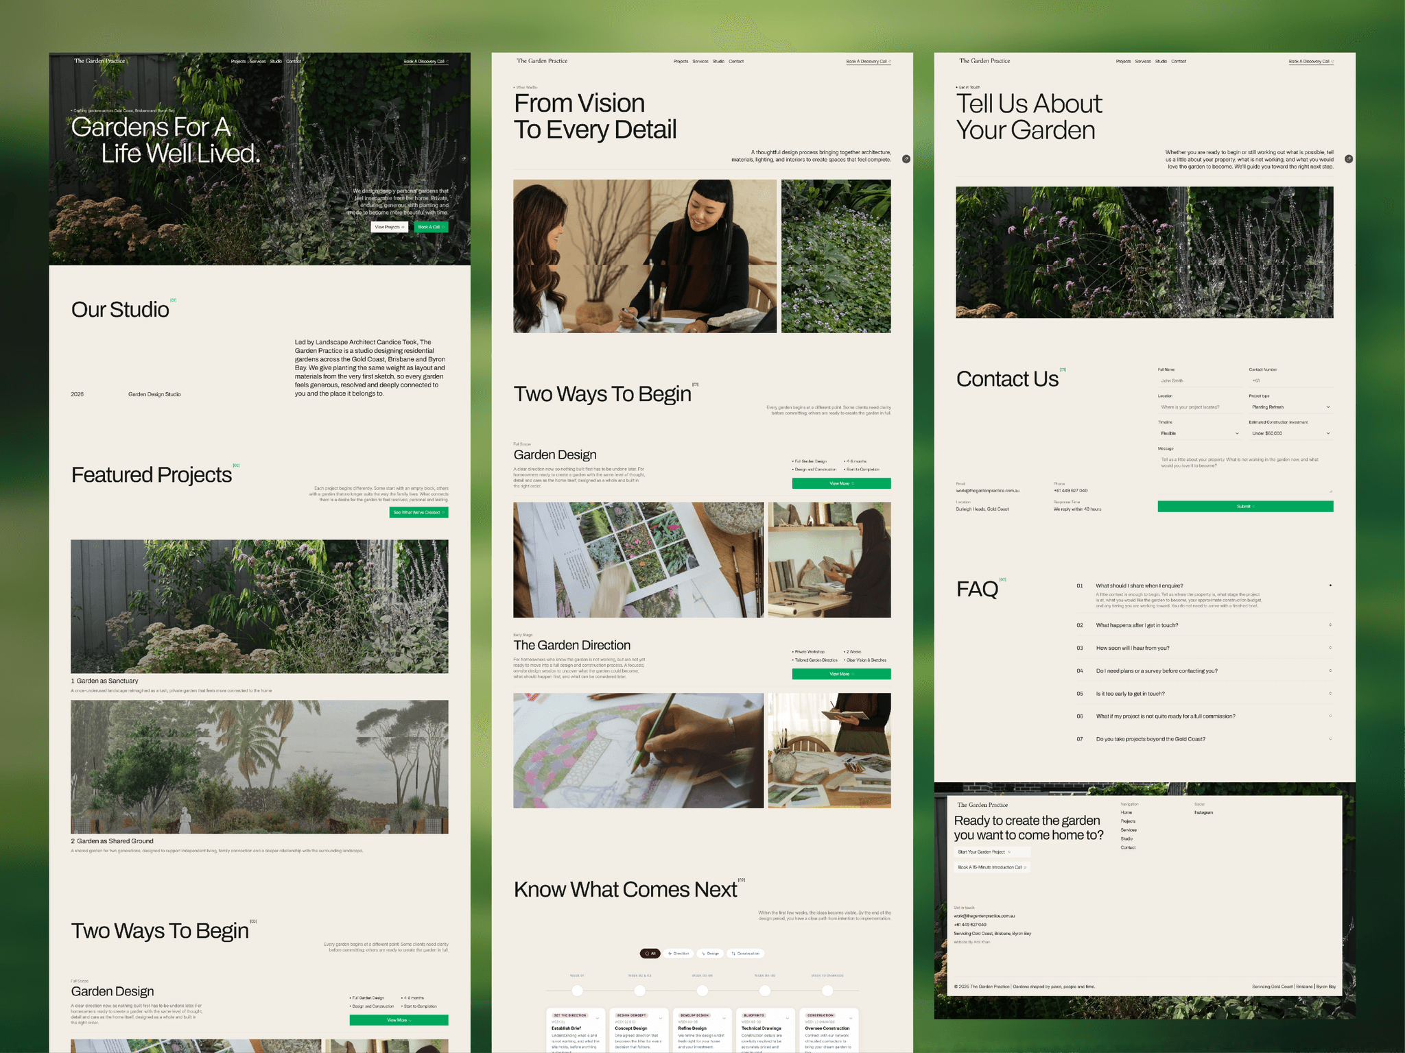This screenshot has width=1405, height=1053.
Task: Click 'Book A Discovery Call' in services page header
Action: pyautogui.click(x=869, y=62)
